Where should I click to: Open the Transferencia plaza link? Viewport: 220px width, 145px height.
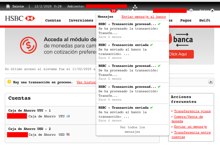(x=192, y=111)
